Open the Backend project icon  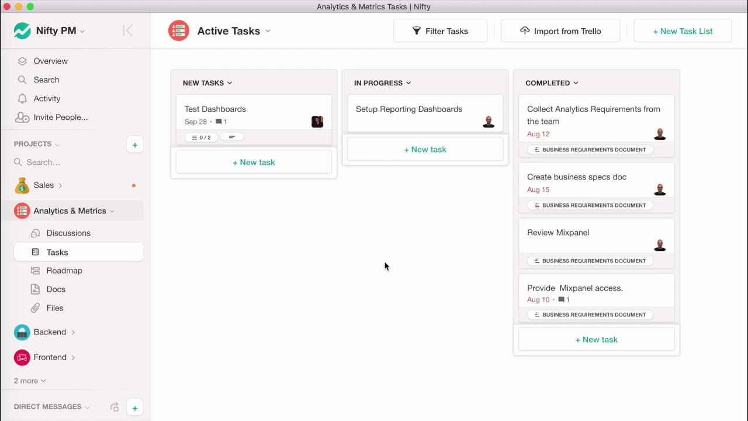click(x=22, y=332)
